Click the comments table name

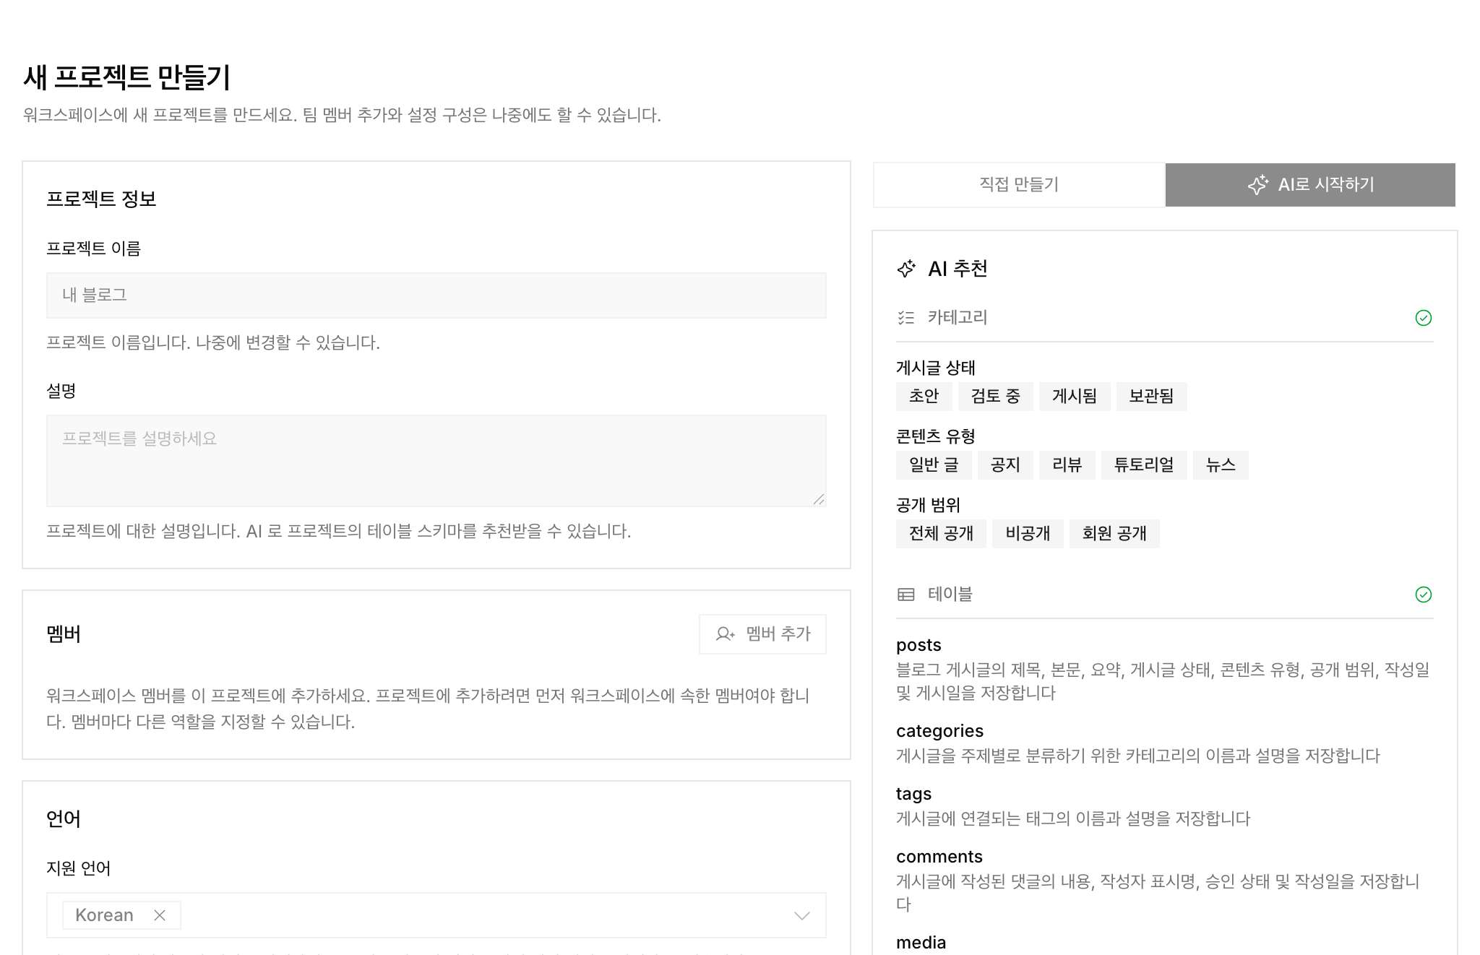(x=939, y=857)
